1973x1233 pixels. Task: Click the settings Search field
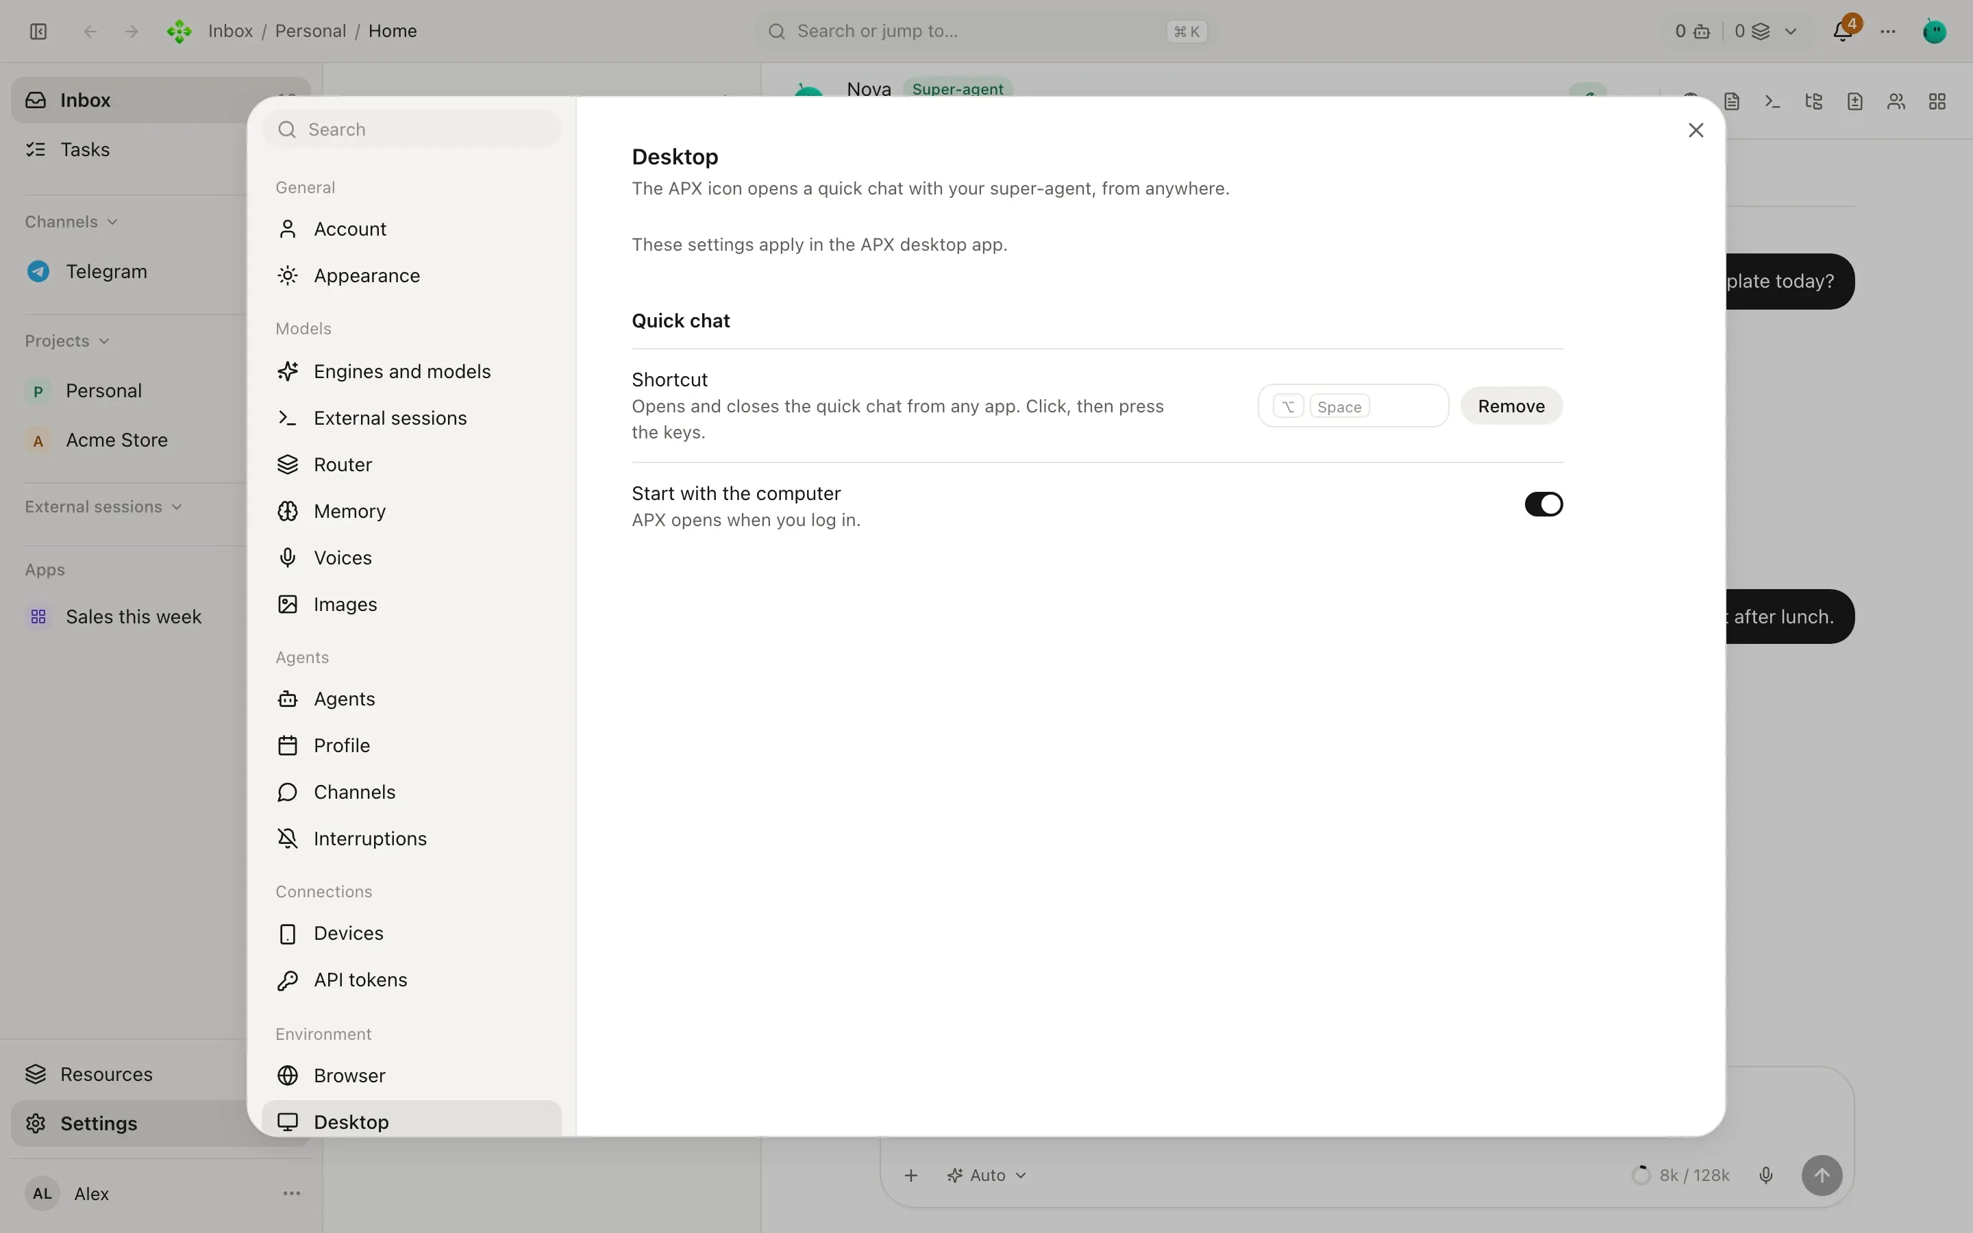pos(412,129)
